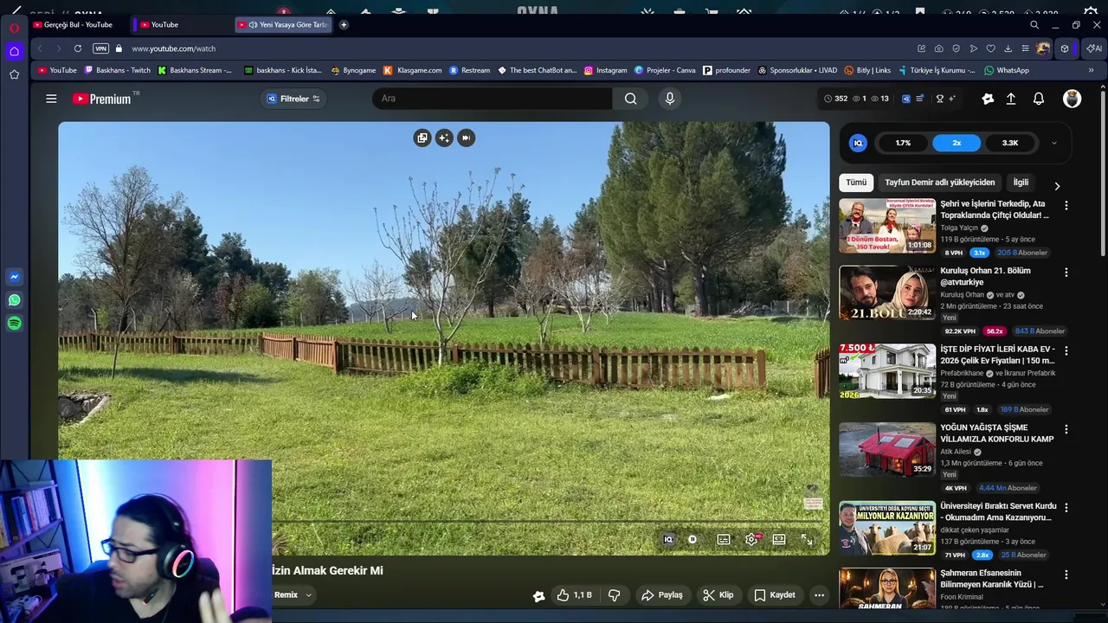1108x623 pixels.
Task: Click the magnifier search button
Action: pyautogui.click(x=631, y=99)
